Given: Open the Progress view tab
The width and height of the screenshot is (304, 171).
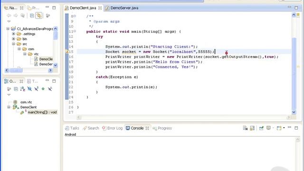Looking at the screenshot, I should pyautogui.click(x=162, y=128).
